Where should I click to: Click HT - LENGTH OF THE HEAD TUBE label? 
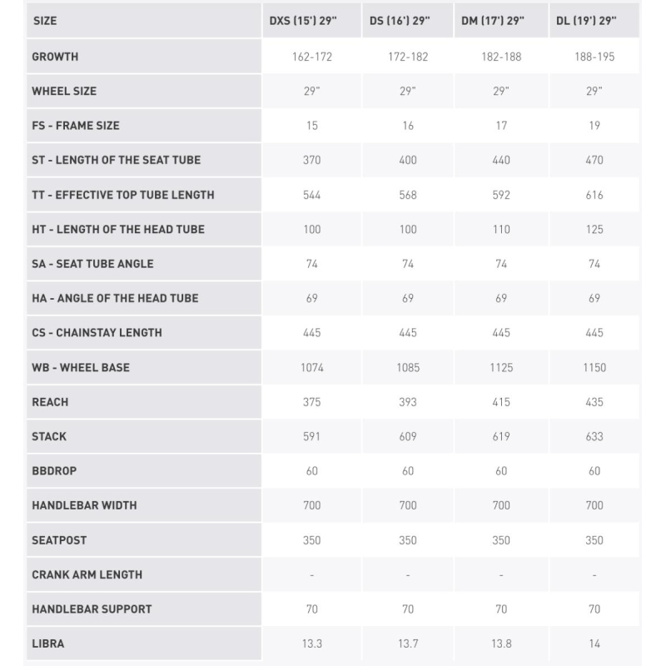[118, 230]
